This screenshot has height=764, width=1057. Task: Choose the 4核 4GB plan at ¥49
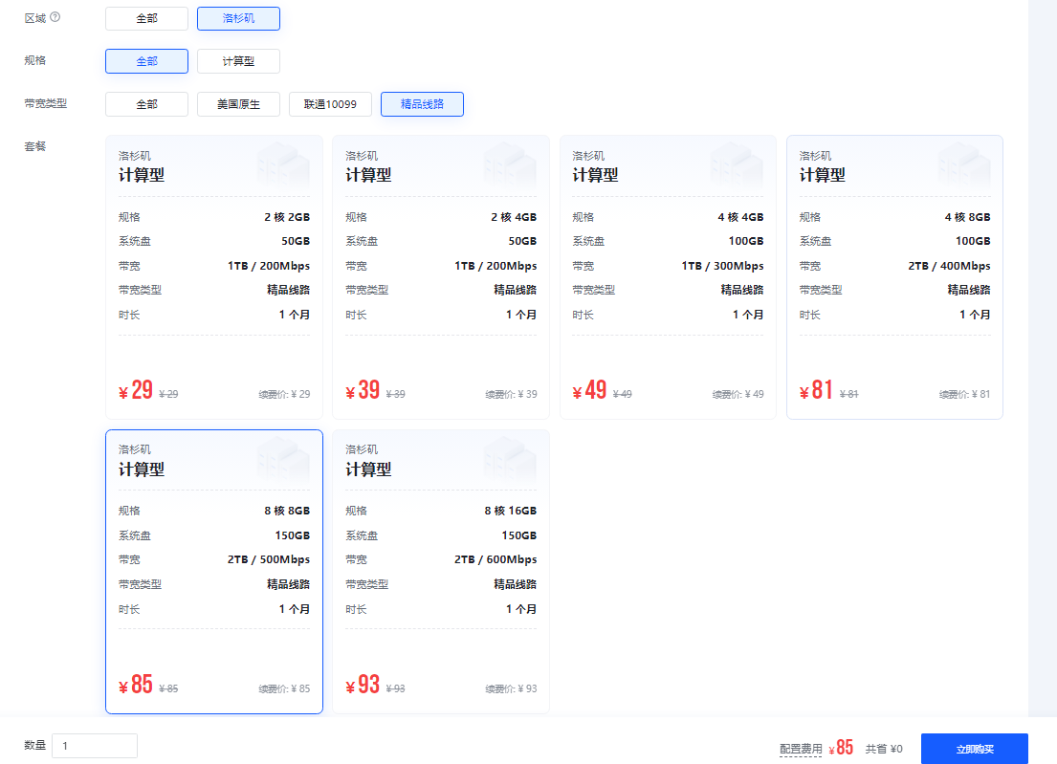[668, 277]
